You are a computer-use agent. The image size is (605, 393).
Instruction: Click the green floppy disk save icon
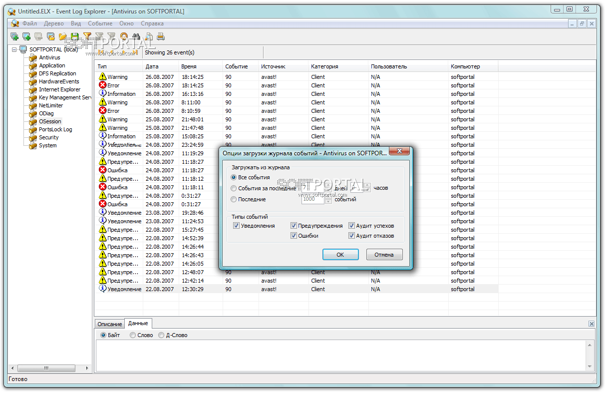pyautogui.click(x=75, y=36)
